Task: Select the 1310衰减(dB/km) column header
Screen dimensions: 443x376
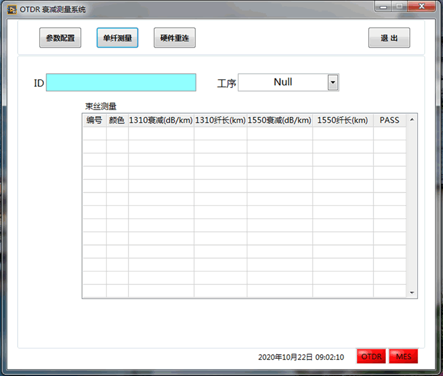Action: [161, 120]
